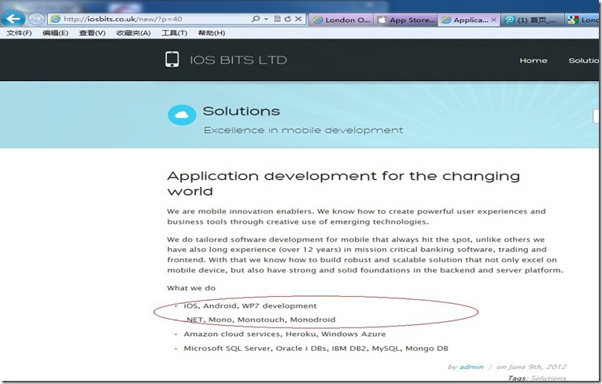Screen dimensions: 602x384
Task: Click the search magnifier icon in address bar
Action: coord(255,19)
